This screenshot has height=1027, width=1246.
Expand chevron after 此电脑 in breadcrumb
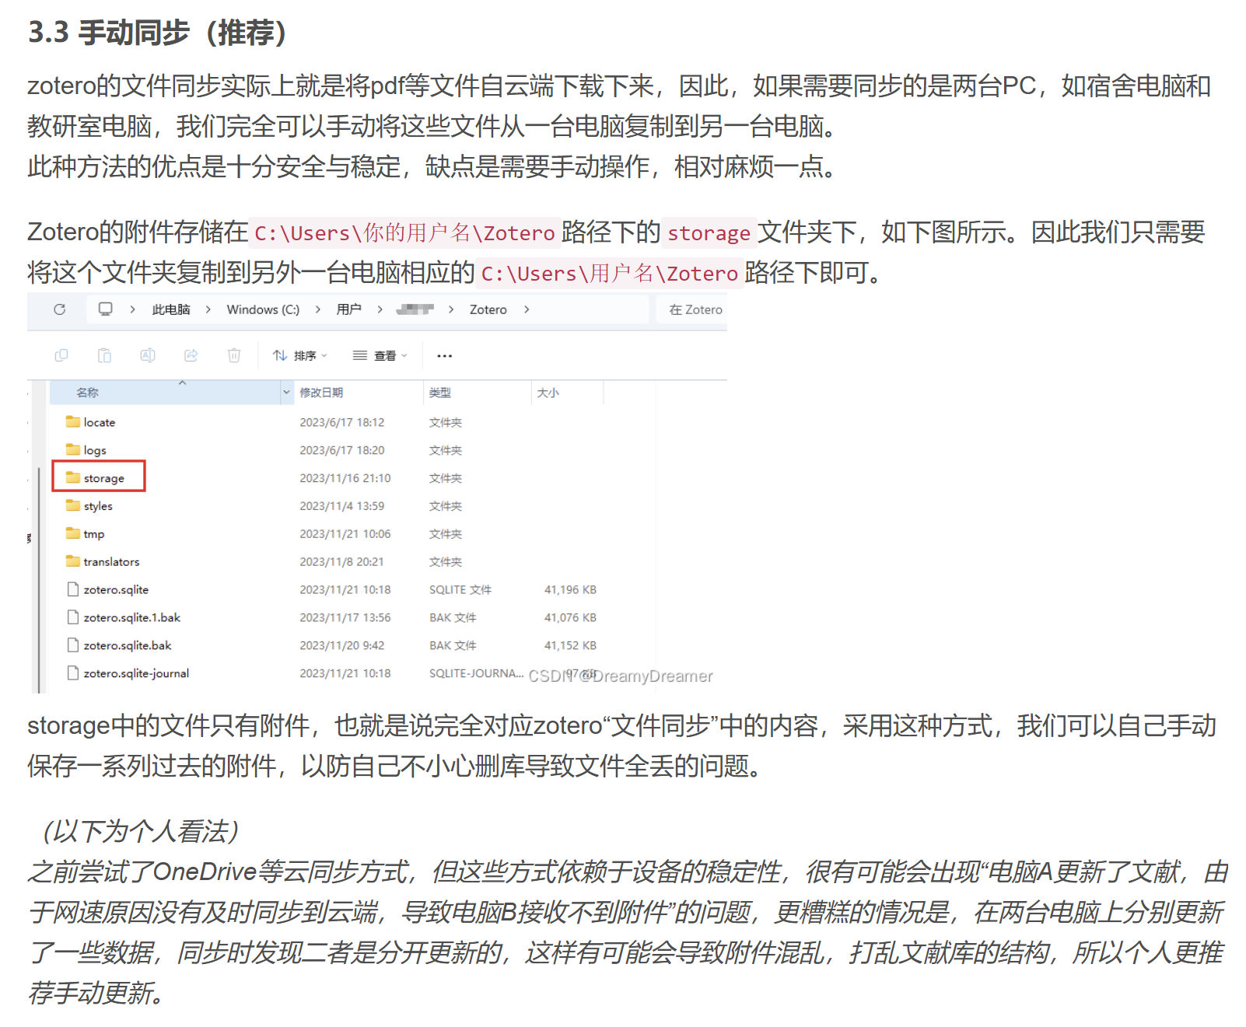click(208, 309)
